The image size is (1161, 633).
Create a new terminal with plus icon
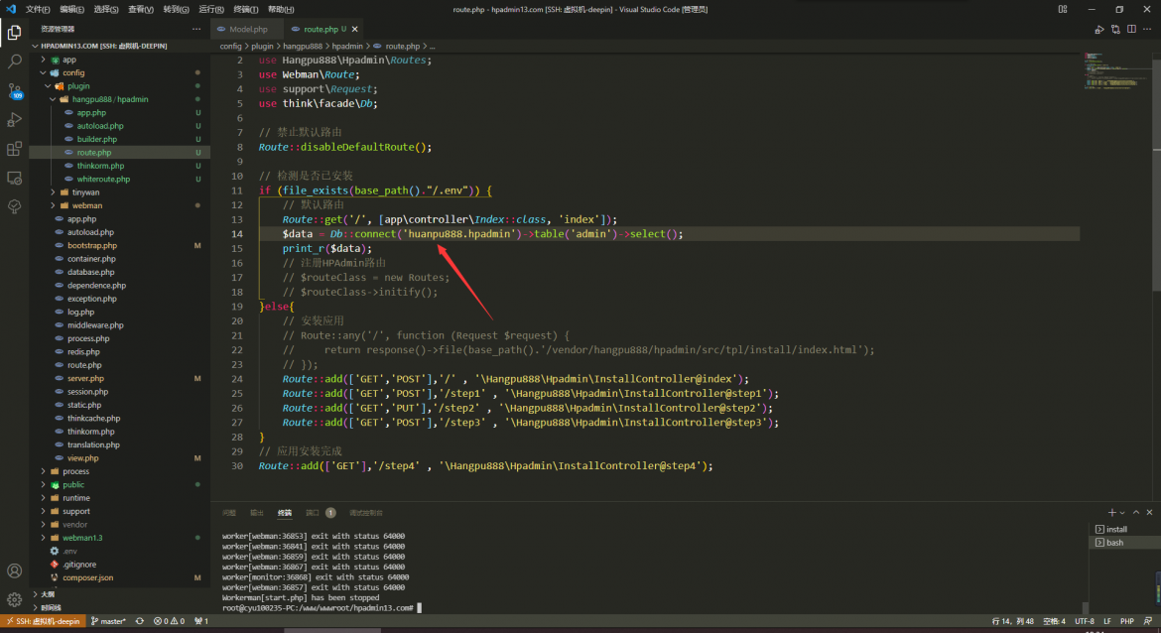[1111, 512]
